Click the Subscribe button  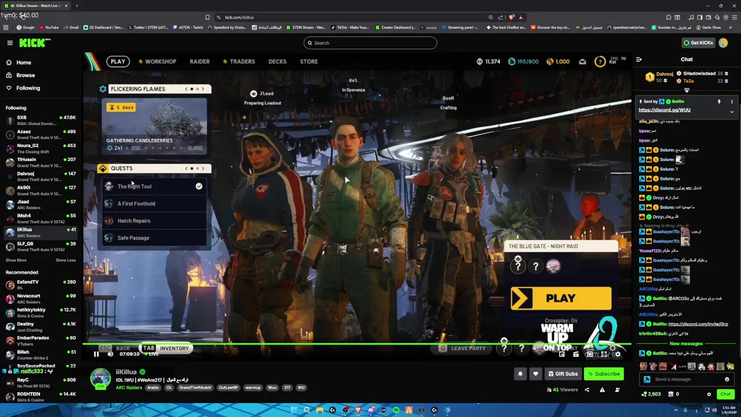click(x=603, y=374)
